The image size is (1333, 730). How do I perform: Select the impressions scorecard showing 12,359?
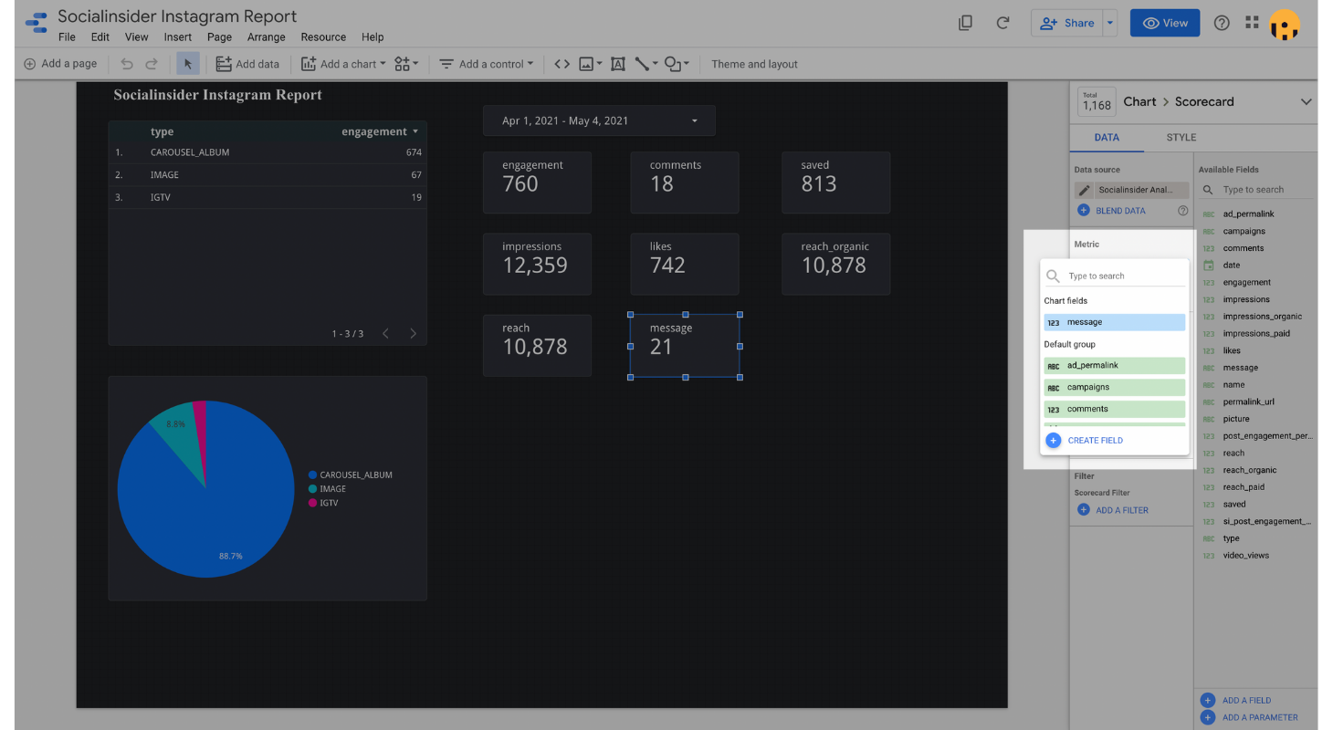[537, 264]
